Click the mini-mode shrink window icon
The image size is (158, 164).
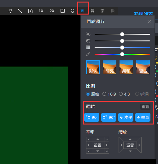[x=30, y=11]
